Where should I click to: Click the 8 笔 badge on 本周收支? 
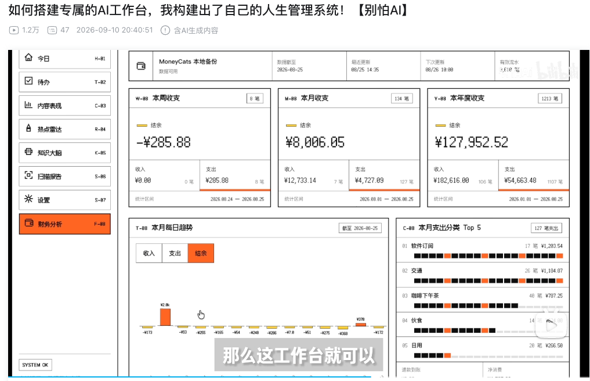pos(255,98)
